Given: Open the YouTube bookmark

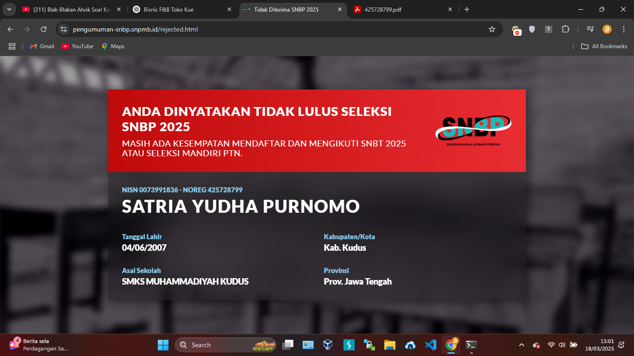Looking at the screenshot, I should (x=78, y=46).
